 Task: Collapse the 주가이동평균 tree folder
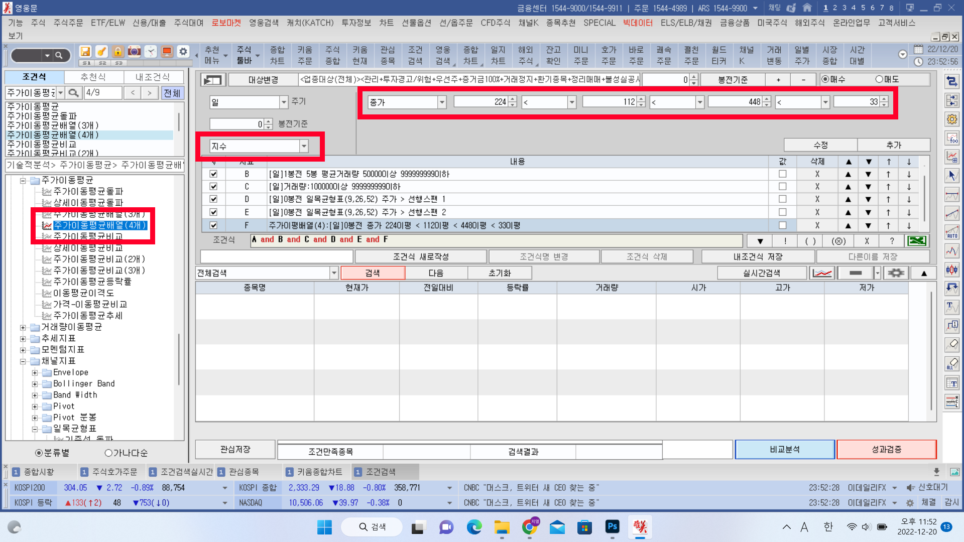(23, 180)
